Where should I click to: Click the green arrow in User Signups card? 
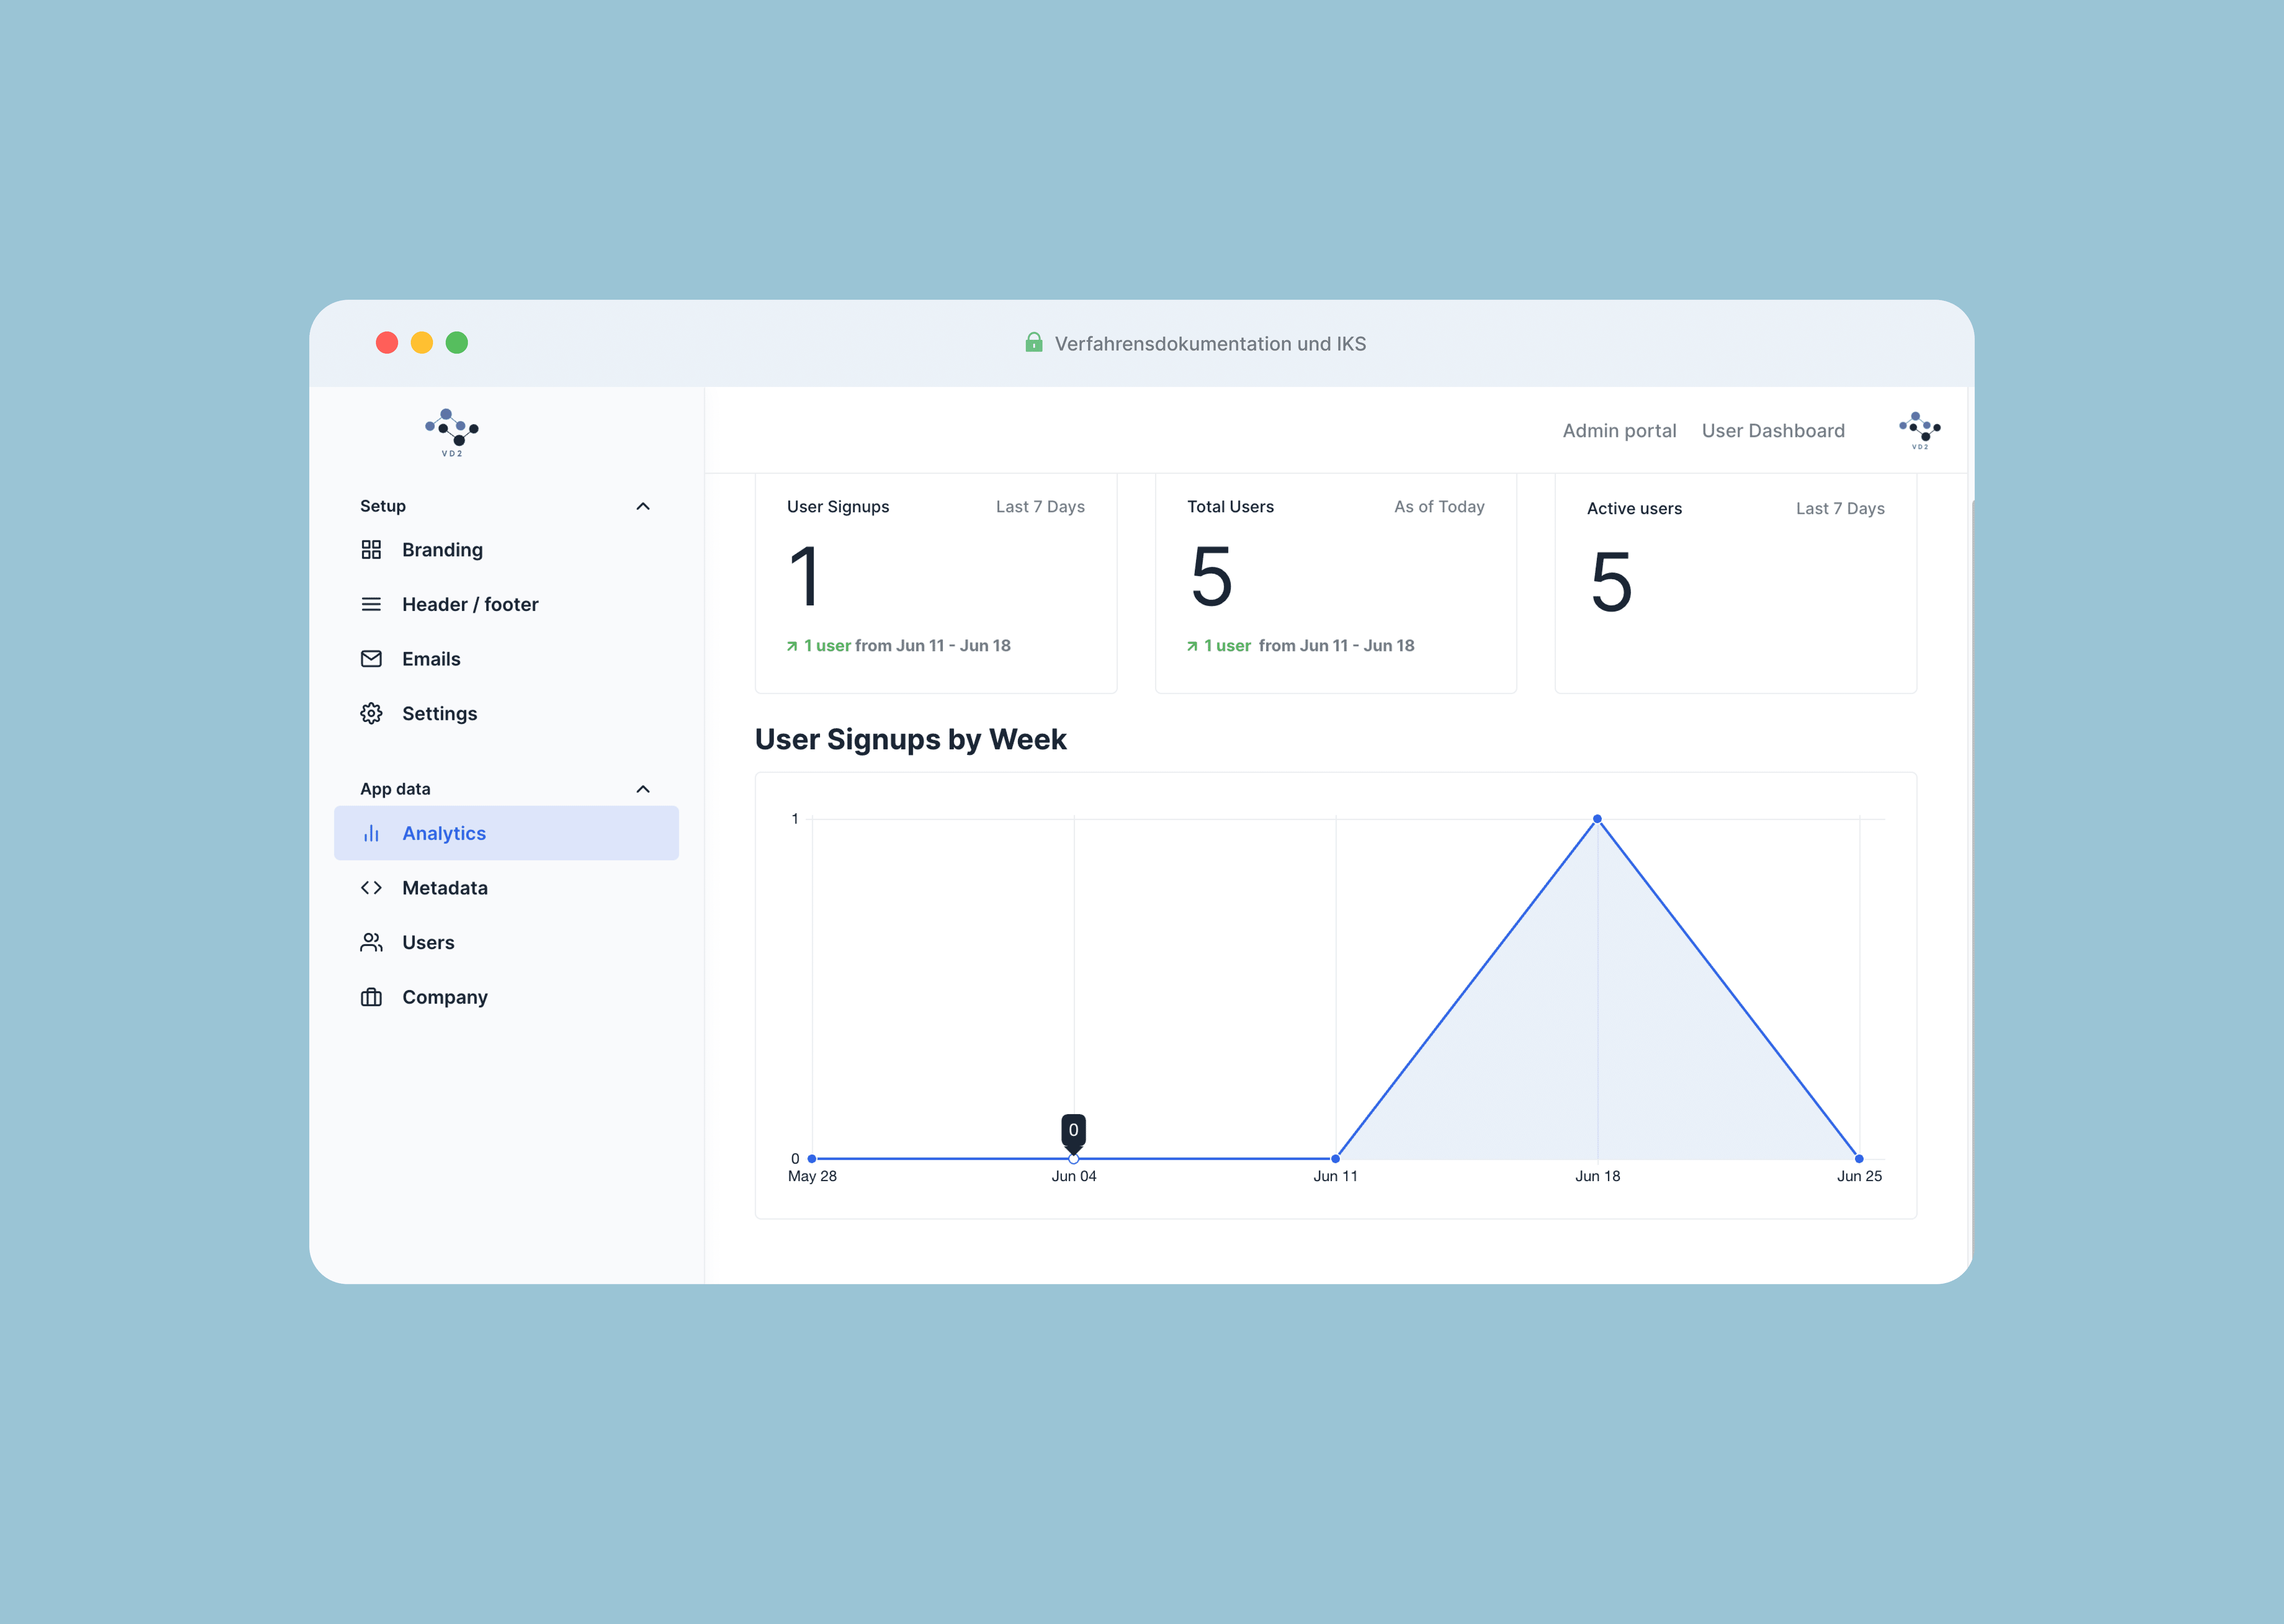click(x=792, y=646)
